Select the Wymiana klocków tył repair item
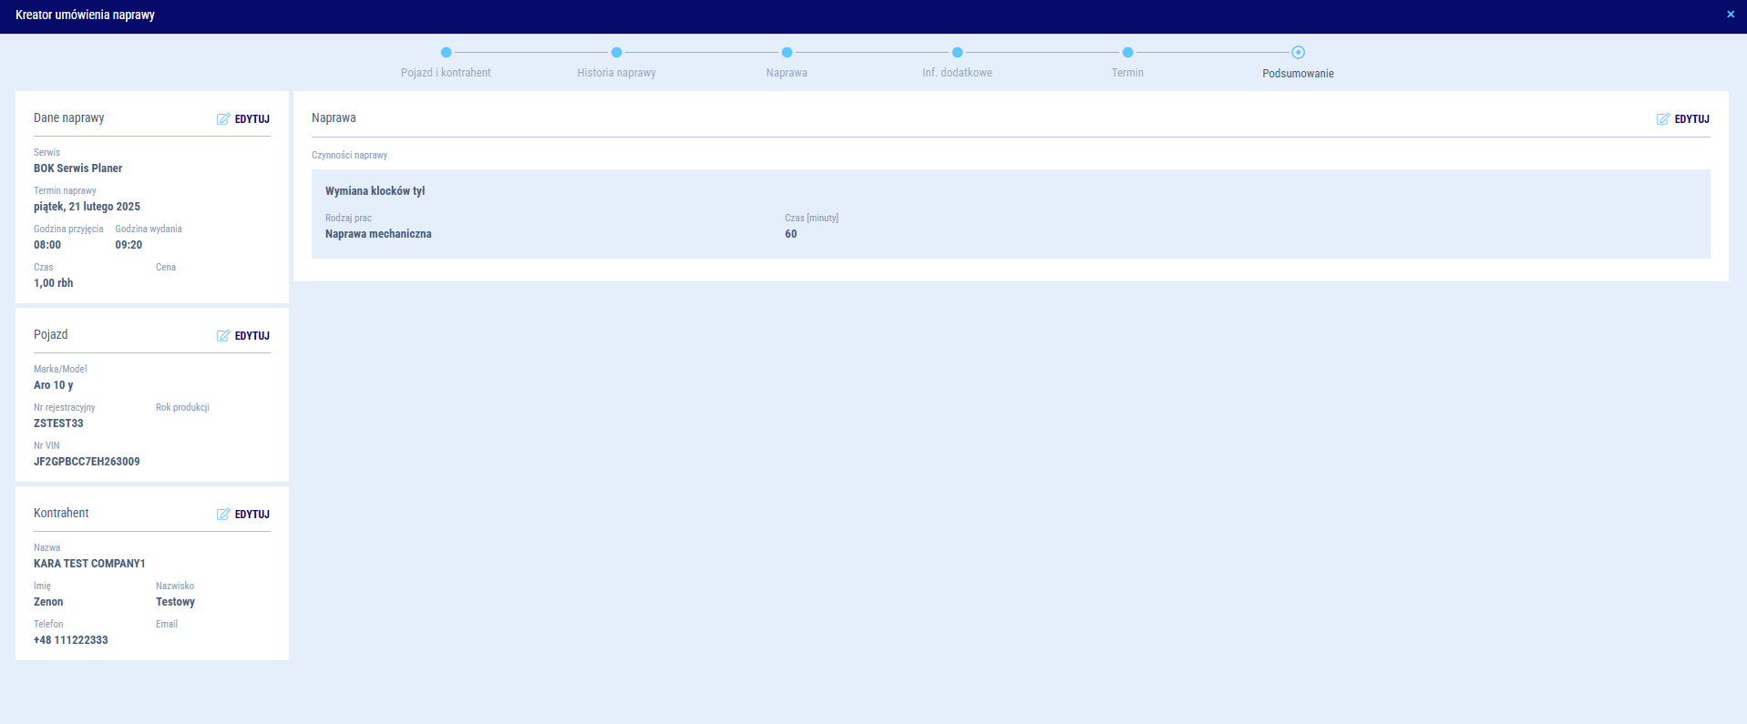This screenshot has height=724, width=1747. pyautogui.click(x=375, y=191)
